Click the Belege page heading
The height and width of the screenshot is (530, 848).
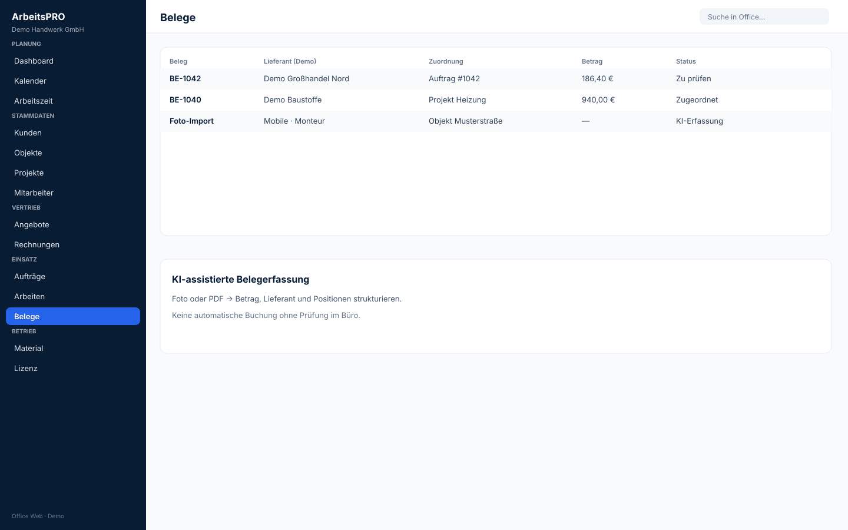pyautogui.click(x=178, y=18)
